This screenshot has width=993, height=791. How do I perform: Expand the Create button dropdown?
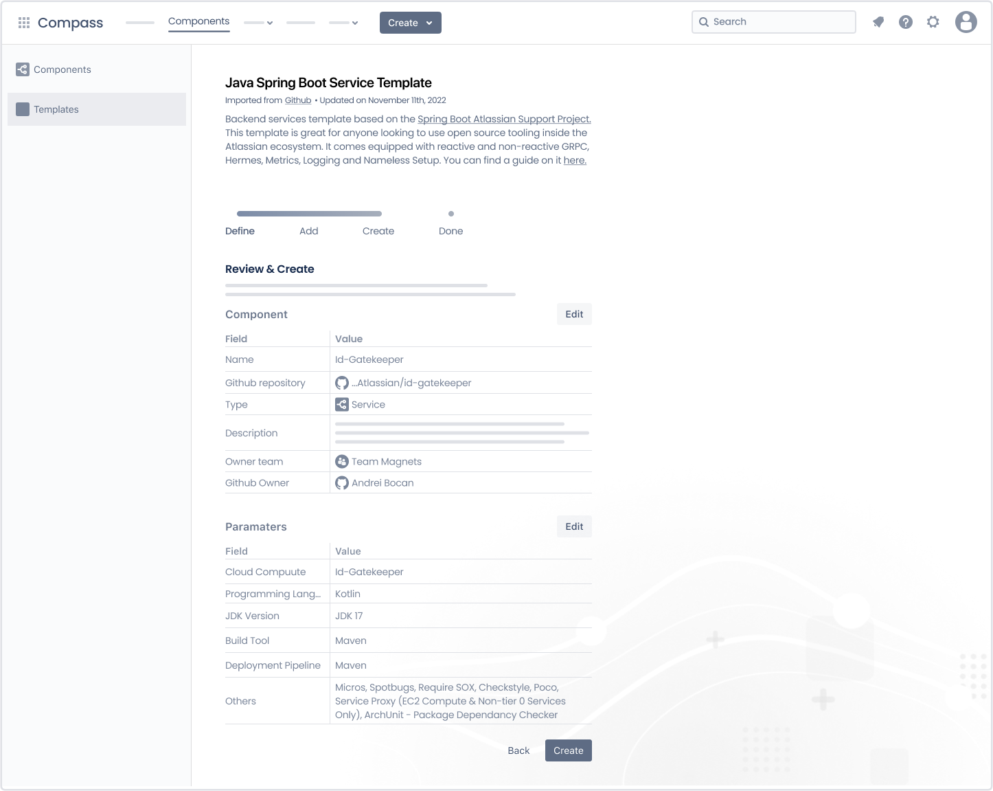429,22
